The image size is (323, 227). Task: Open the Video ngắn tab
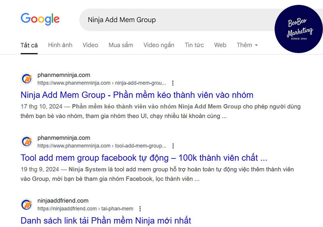[x=159, y=45]
